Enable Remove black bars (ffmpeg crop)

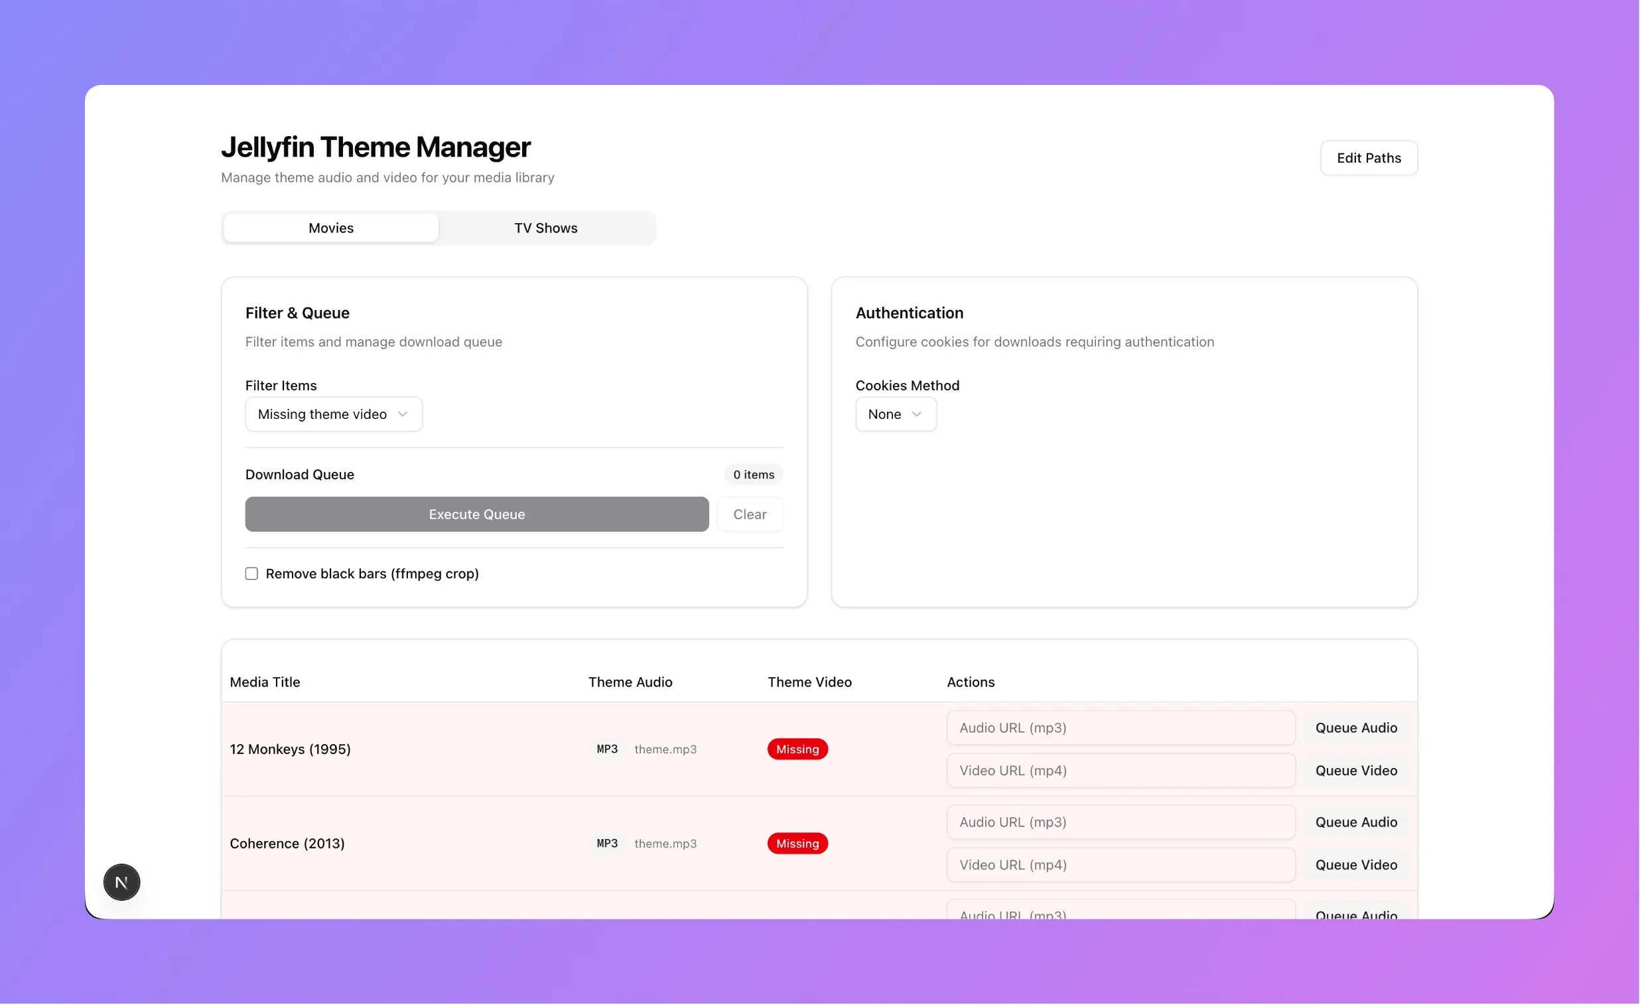click(x=251, y=573)
